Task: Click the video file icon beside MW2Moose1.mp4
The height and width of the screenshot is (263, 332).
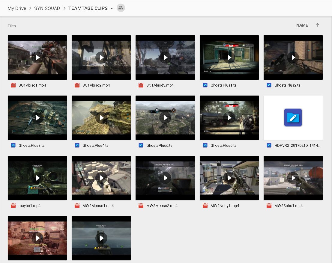Action: click(x=77, y=205)
